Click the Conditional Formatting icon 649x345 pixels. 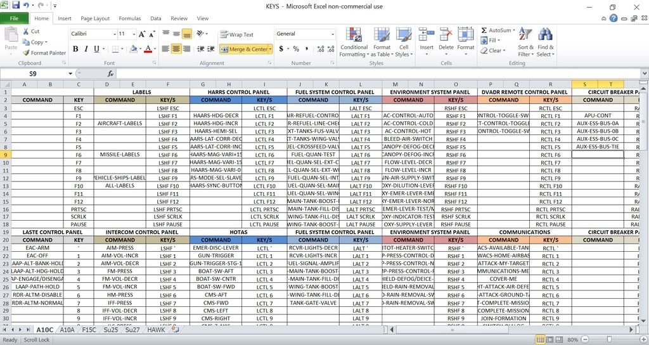pyautogui.click(x=354, y=35)
